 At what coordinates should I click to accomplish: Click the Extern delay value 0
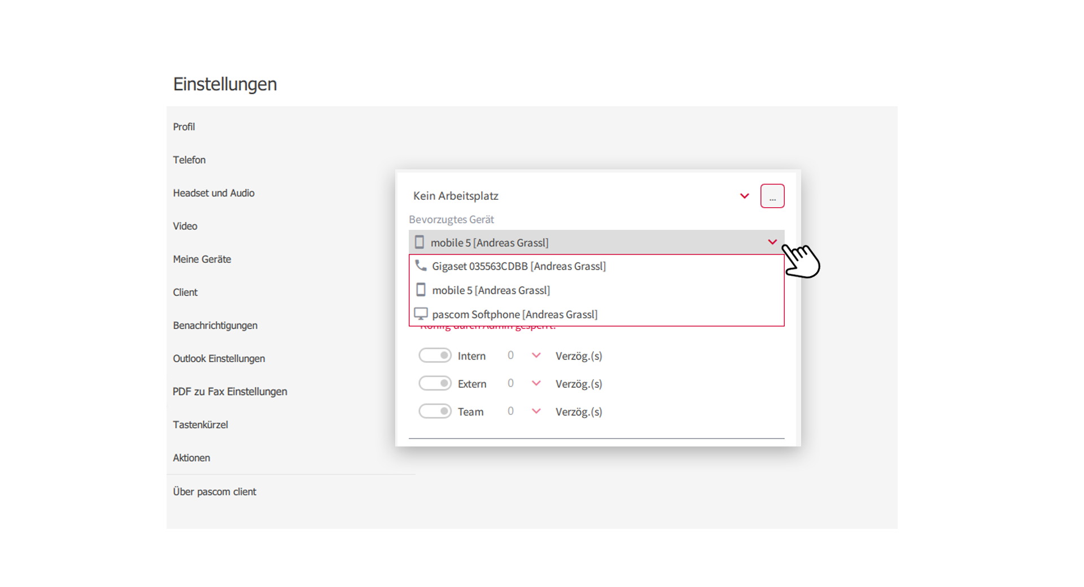[510, 383]
